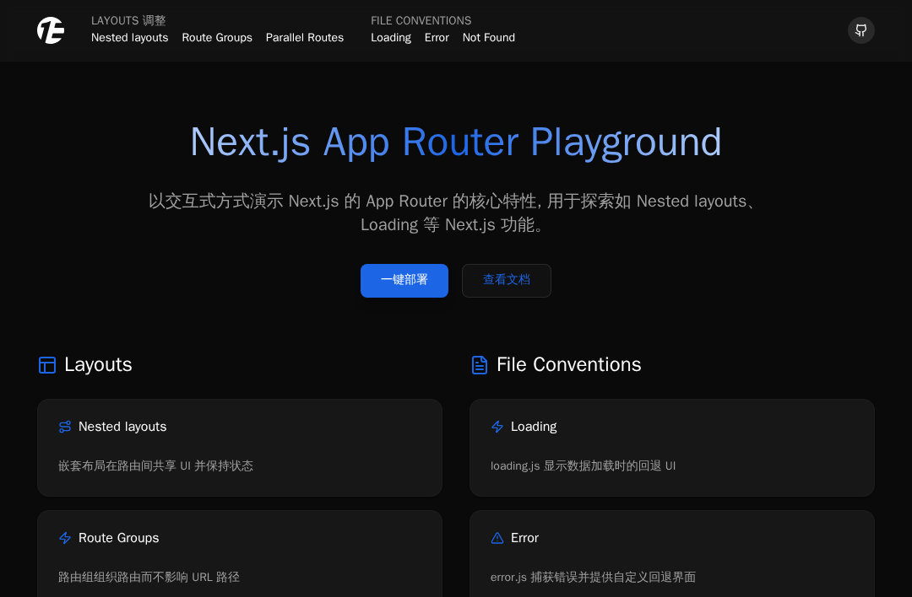Open the Route Groups card title
The width and height of the screenshot is (912, 597).
tap(119, 538)
